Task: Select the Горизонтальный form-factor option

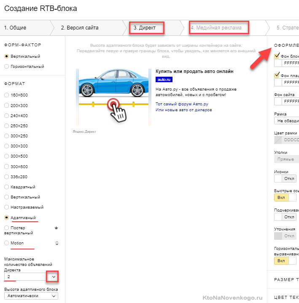Action: [7, 67]
